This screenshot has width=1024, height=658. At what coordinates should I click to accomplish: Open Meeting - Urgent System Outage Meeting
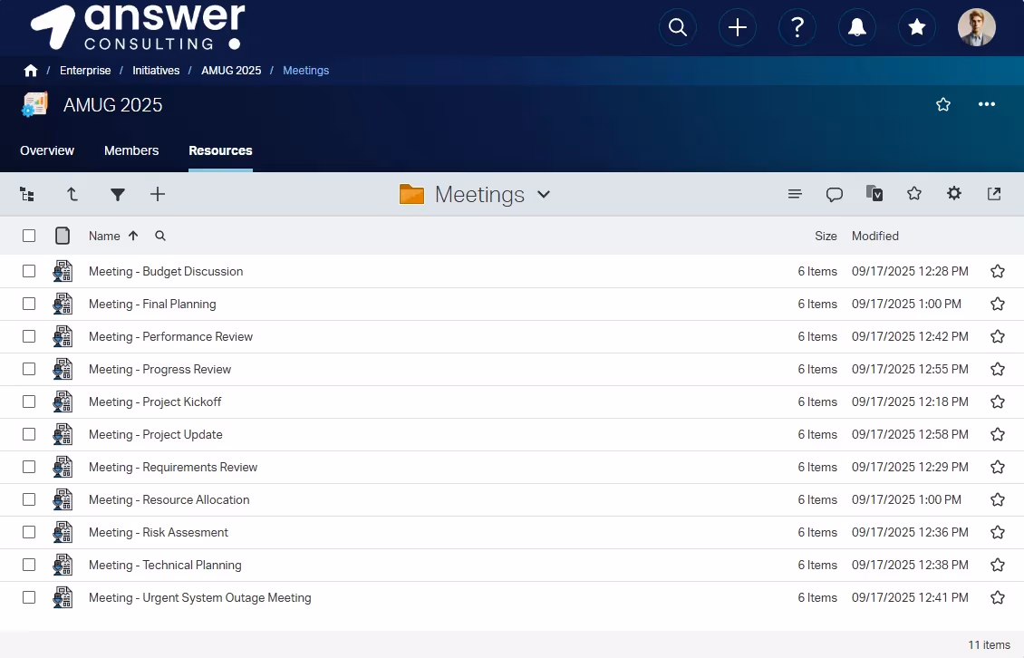click(x=200, y=598)
